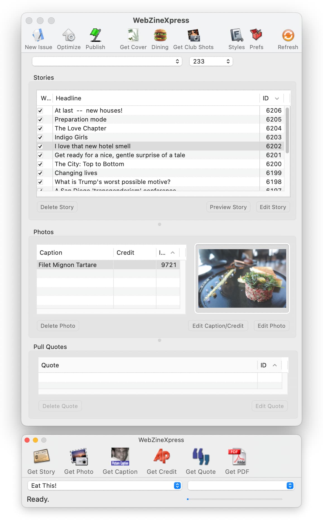Click the Refresh icon
This screenshot has height=529, width=323.
tap(288, 36)
